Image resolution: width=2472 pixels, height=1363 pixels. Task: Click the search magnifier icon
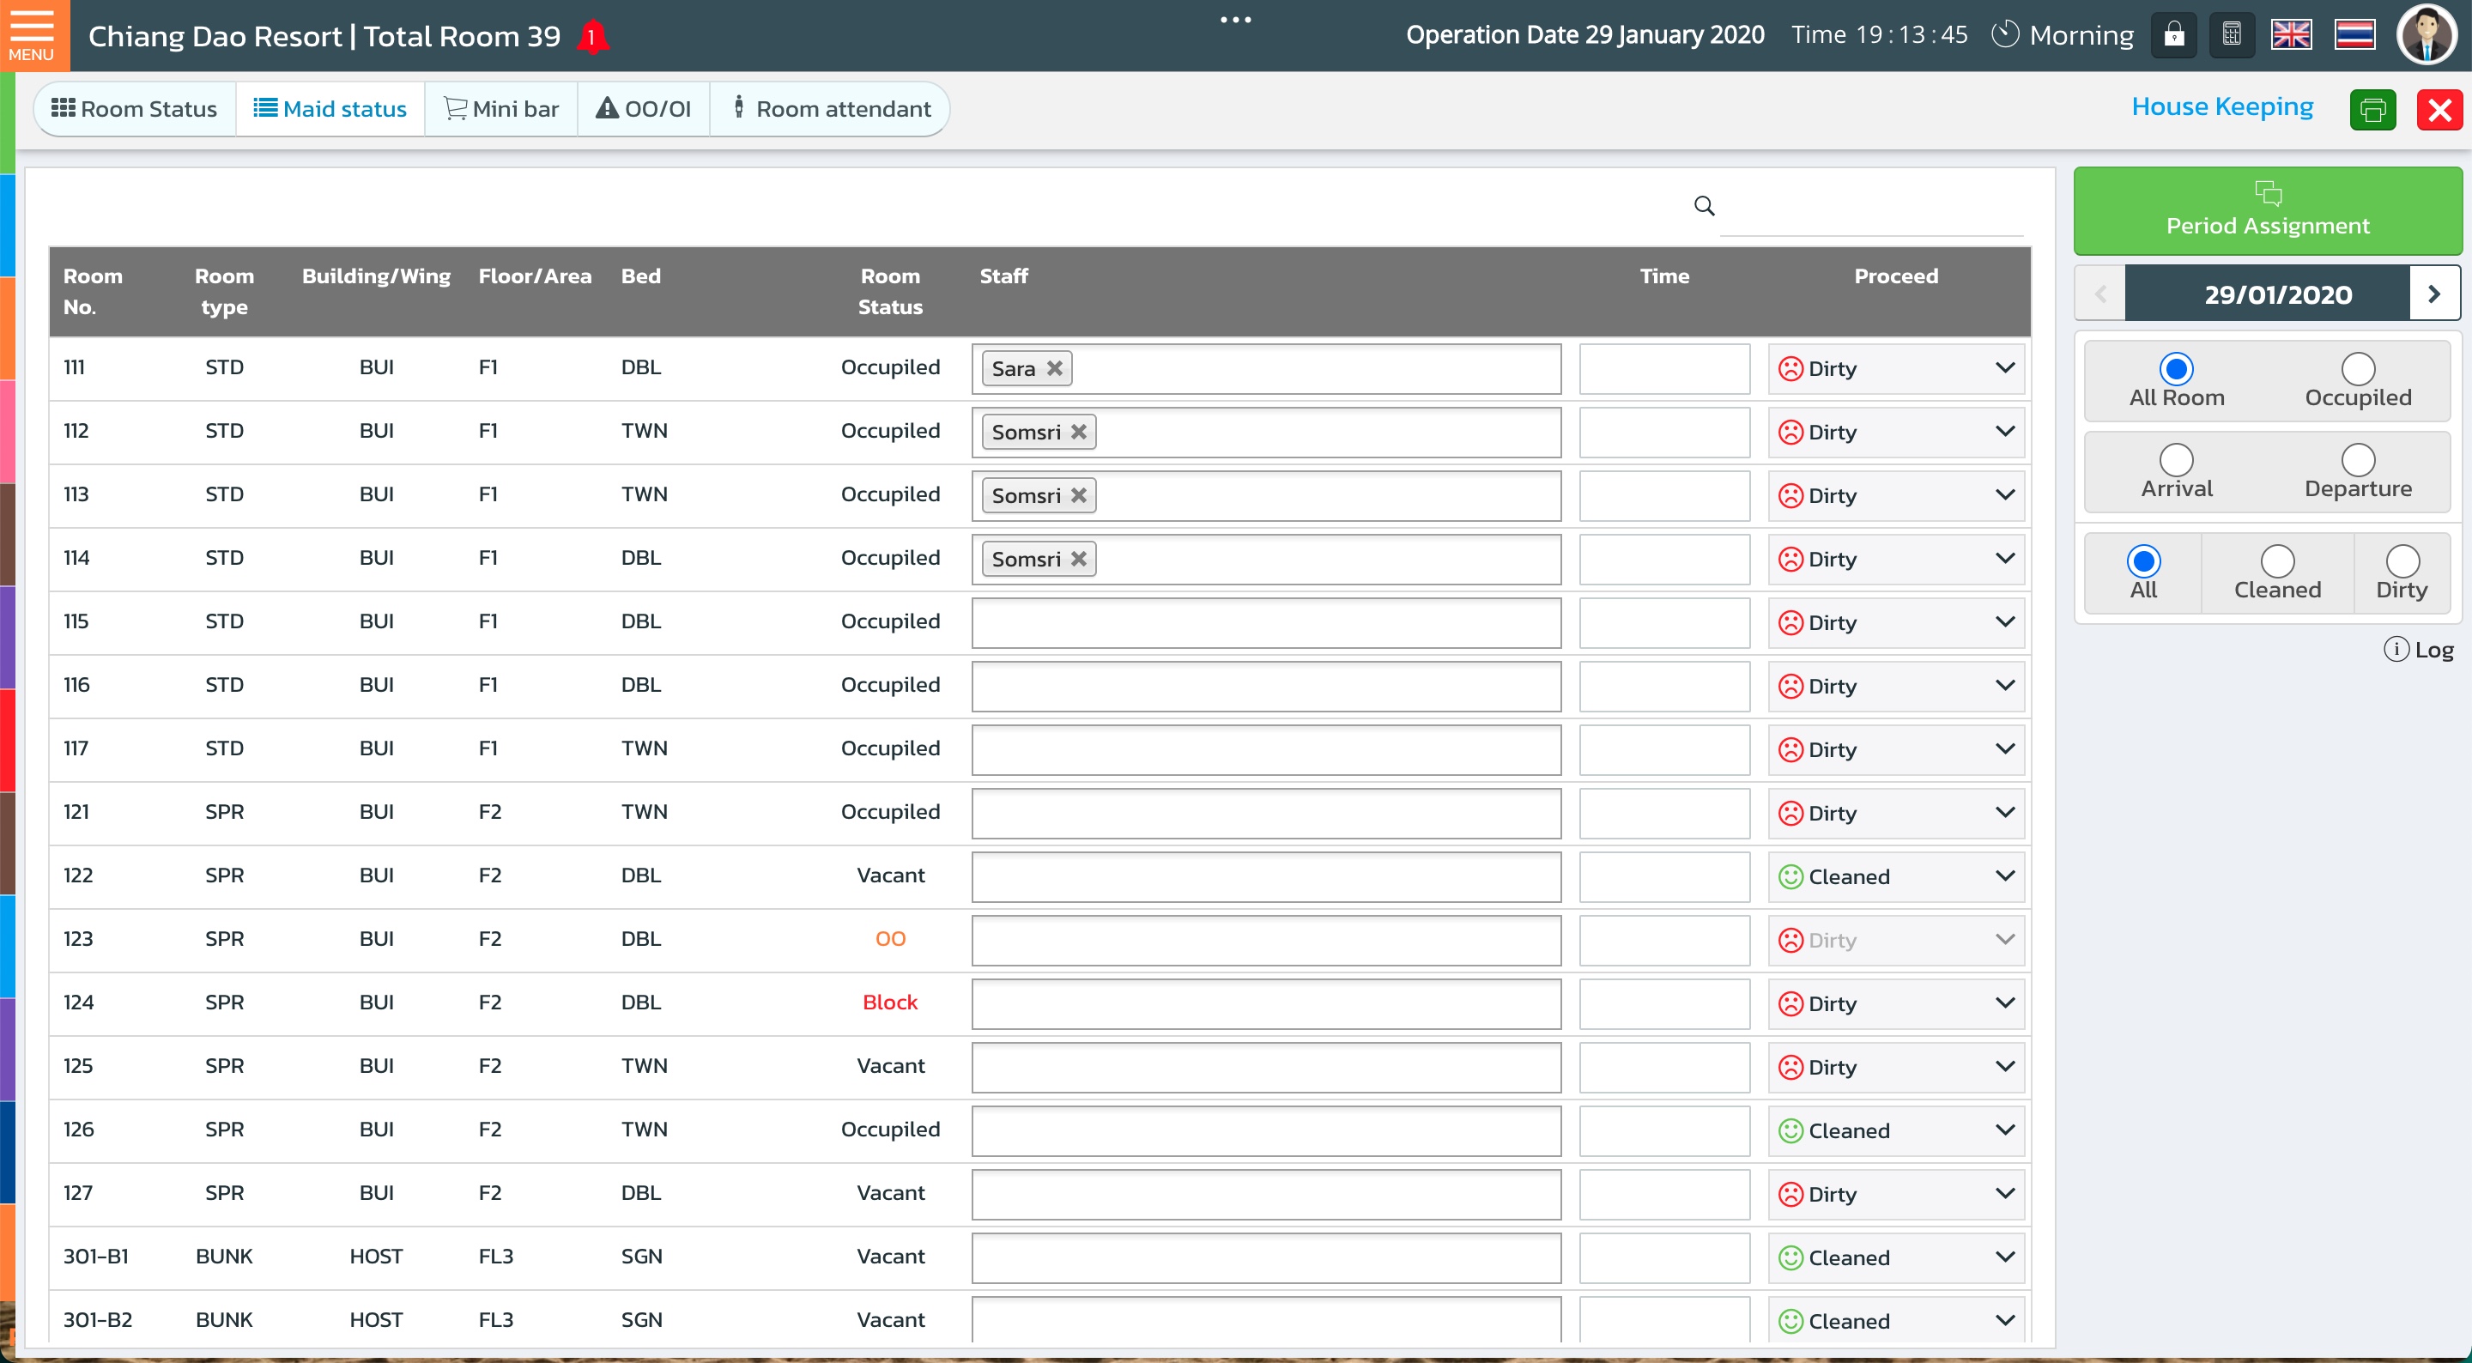(x=1703, y=205)
